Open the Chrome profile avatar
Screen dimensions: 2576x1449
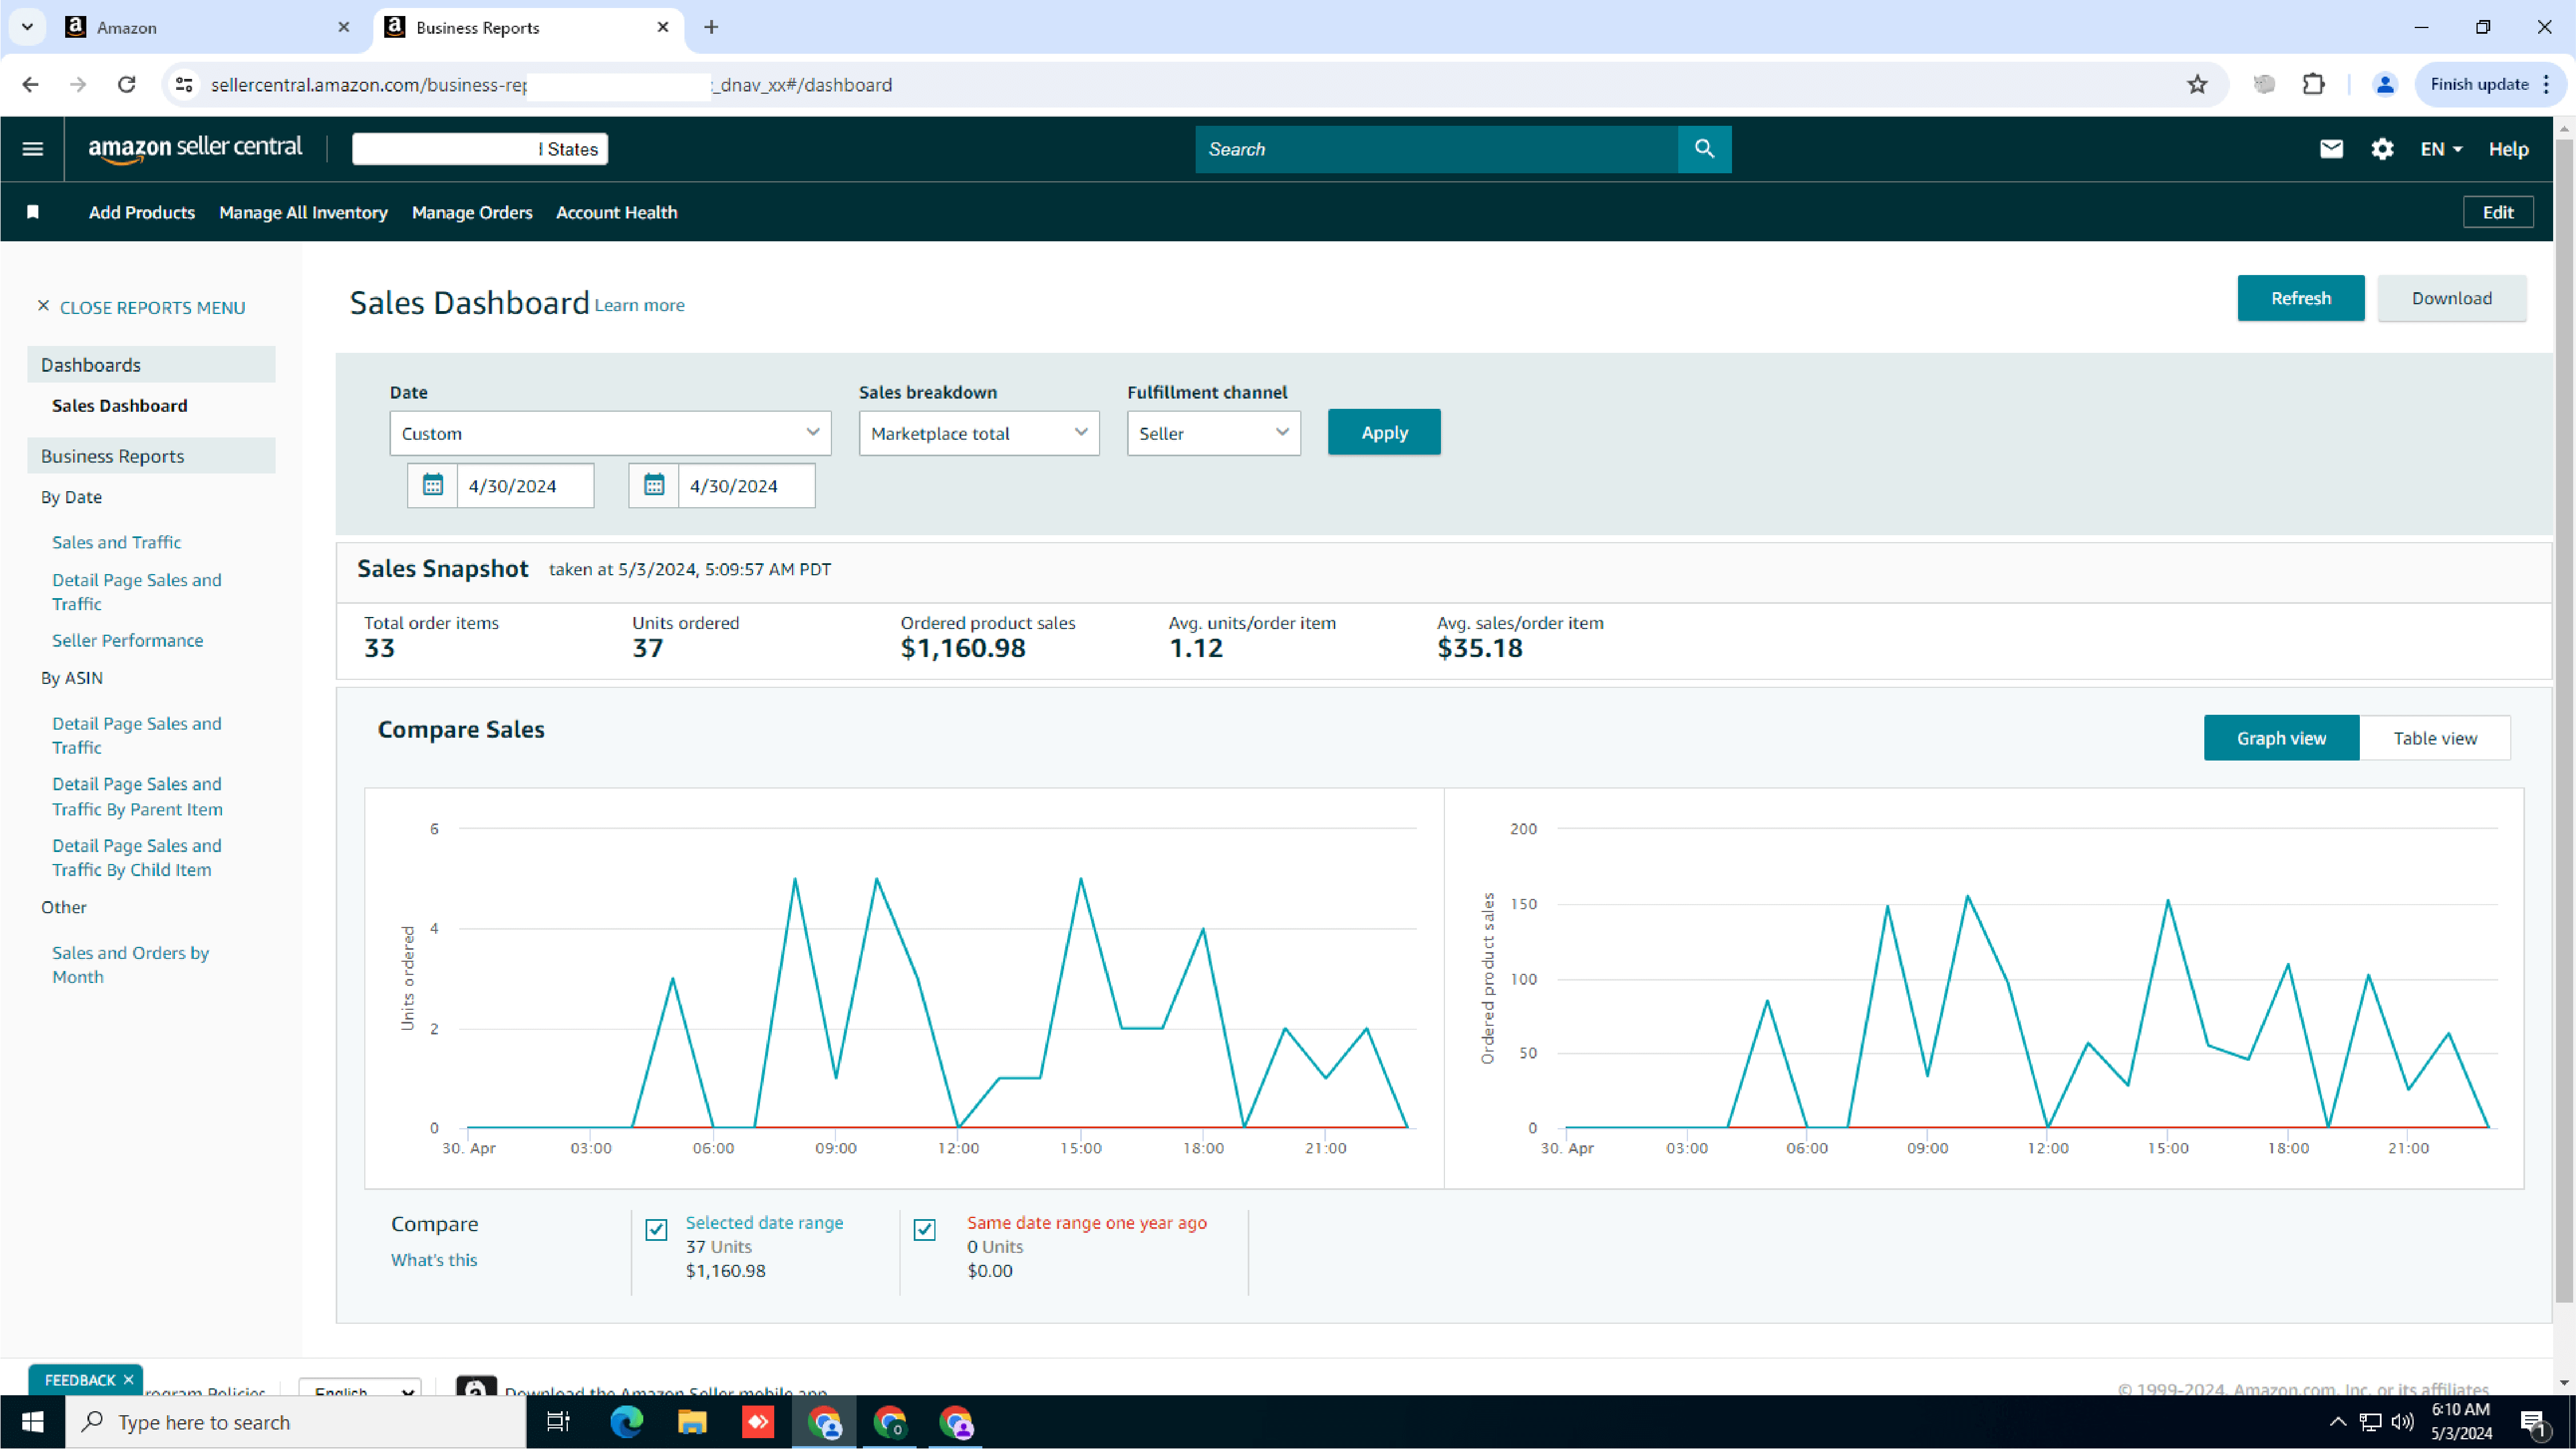pyautogui.click(x=2385, y=84)
